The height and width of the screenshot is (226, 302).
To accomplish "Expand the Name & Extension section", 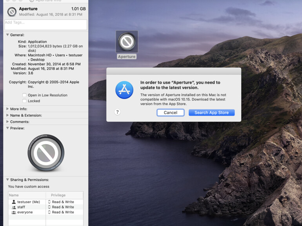I will pos(7,115).
